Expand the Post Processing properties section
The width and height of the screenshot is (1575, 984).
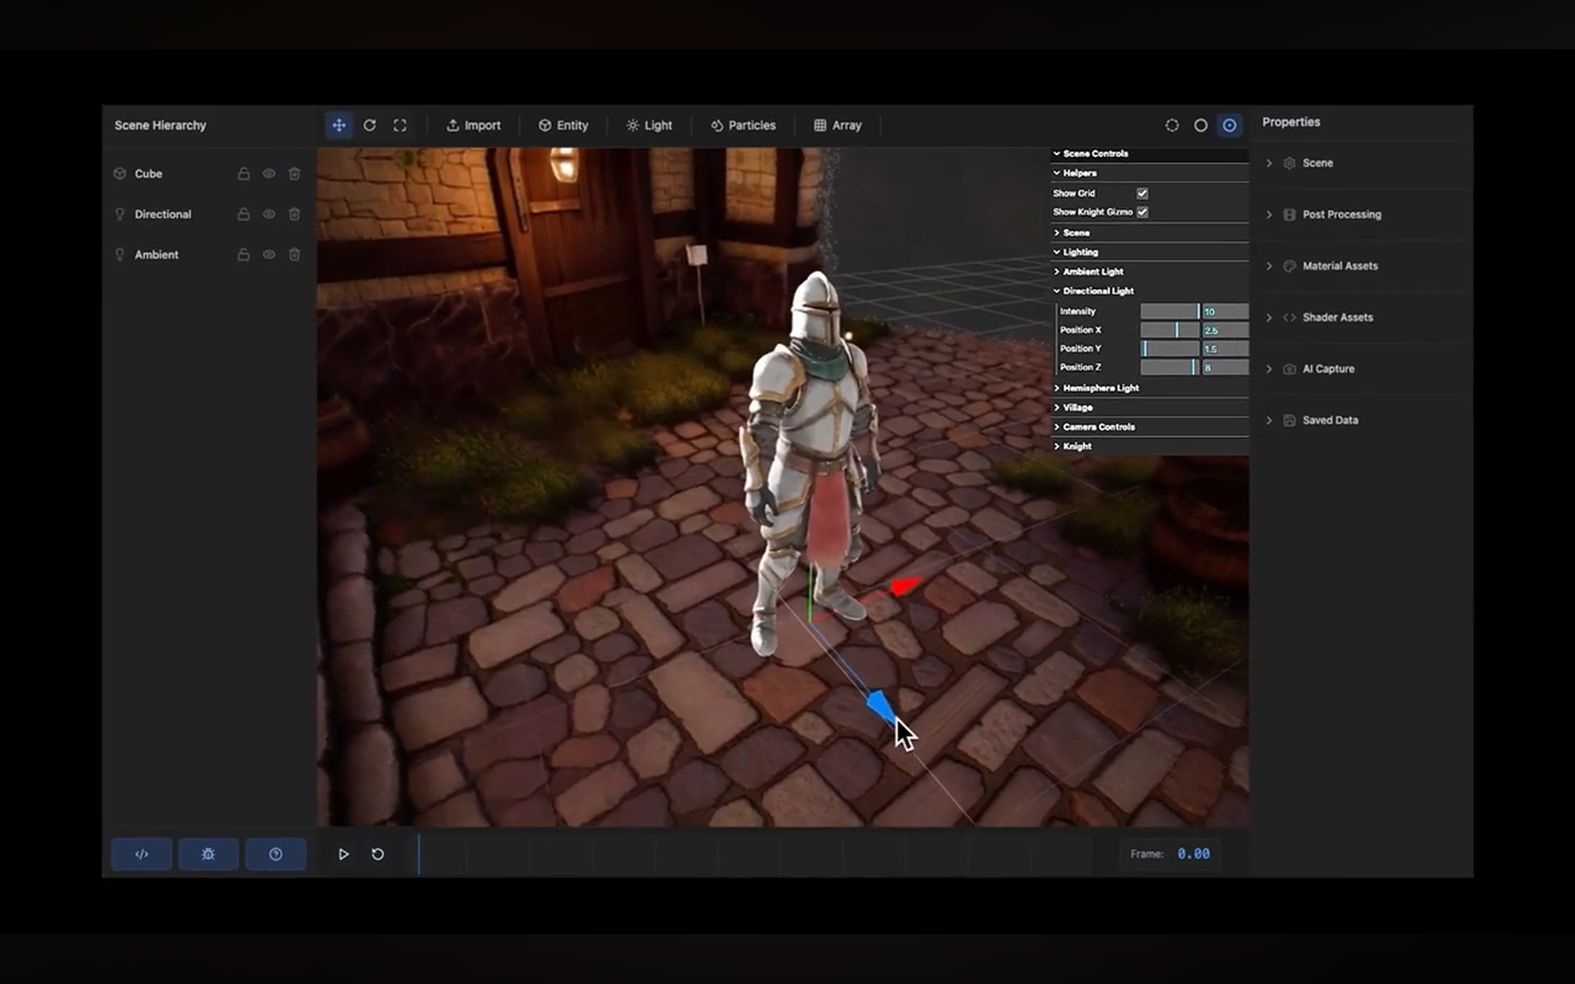(1341, 215)
